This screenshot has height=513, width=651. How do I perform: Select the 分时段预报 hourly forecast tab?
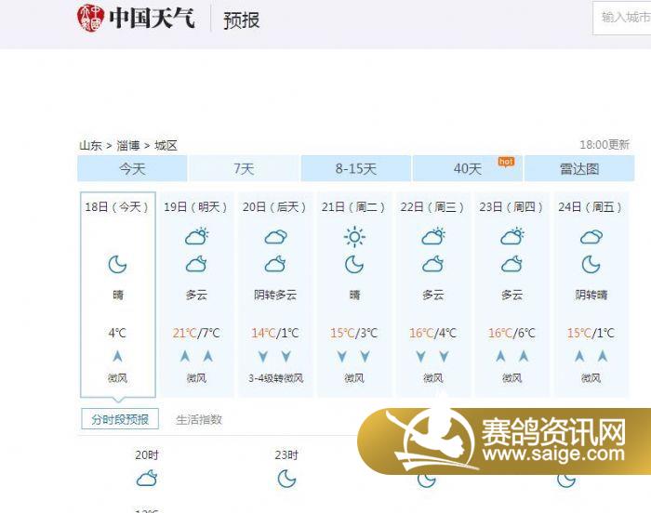click(x=119, y=419)
